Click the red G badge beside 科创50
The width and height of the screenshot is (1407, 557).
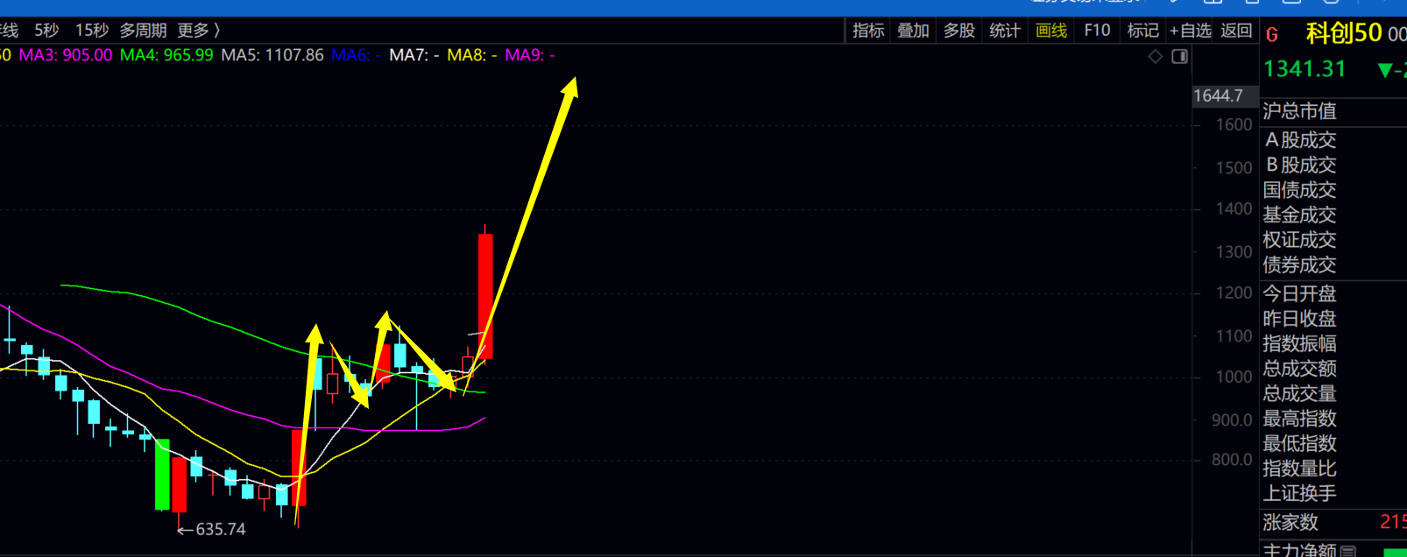[x=1272, y=35]
